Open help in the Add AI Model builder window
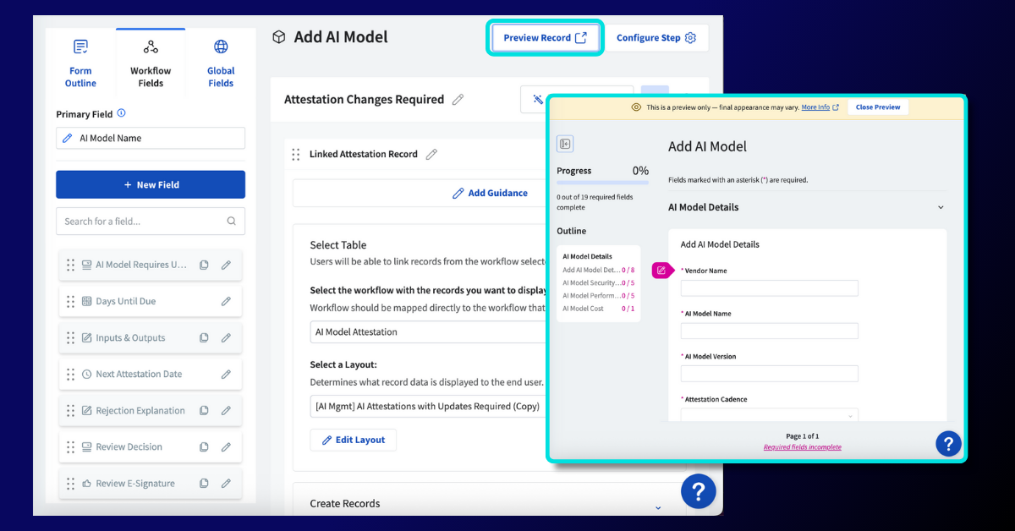 [699, 491]
